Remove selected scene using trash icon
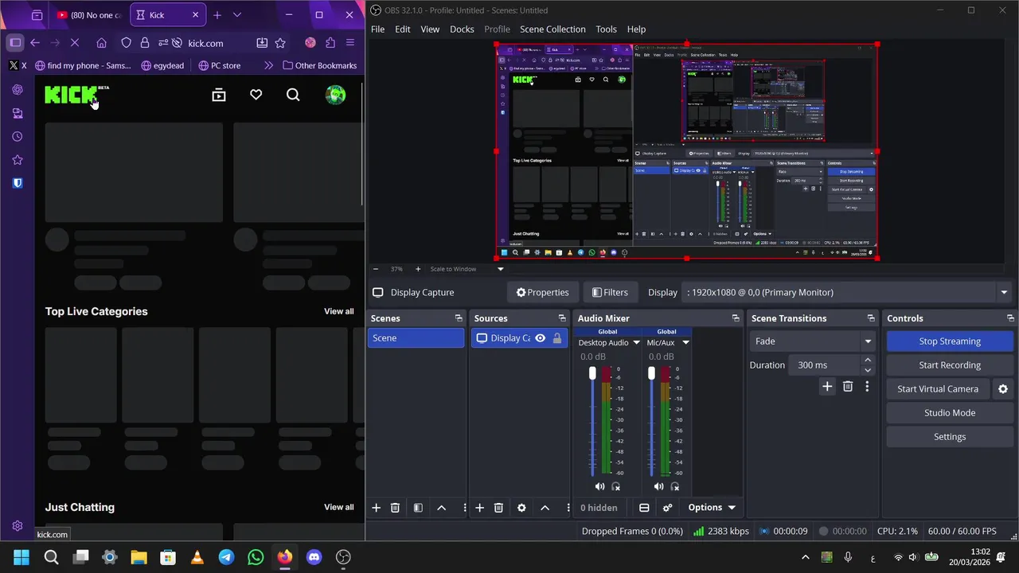 395,508
